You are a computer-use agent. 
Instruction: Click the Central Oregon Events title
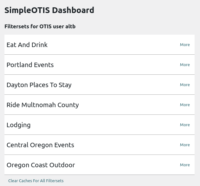(x=40, y=145)
